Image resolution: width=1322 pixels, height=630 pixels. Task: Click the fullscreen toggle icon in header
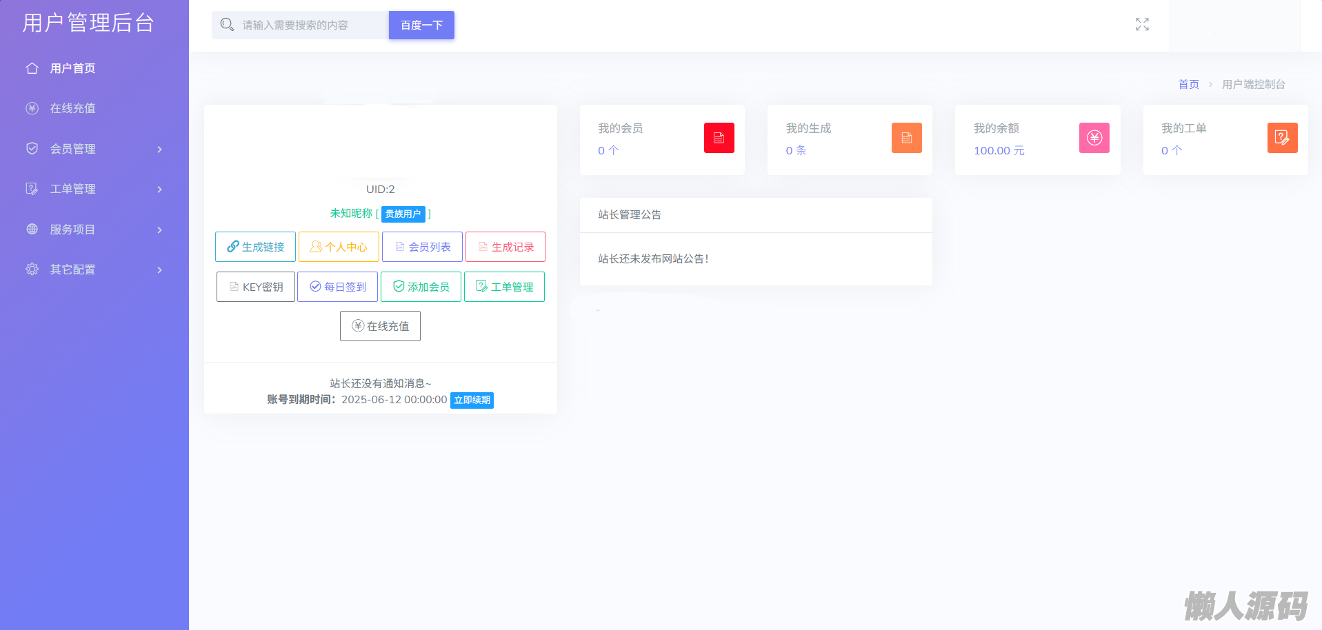click(x=1142, y=25)
